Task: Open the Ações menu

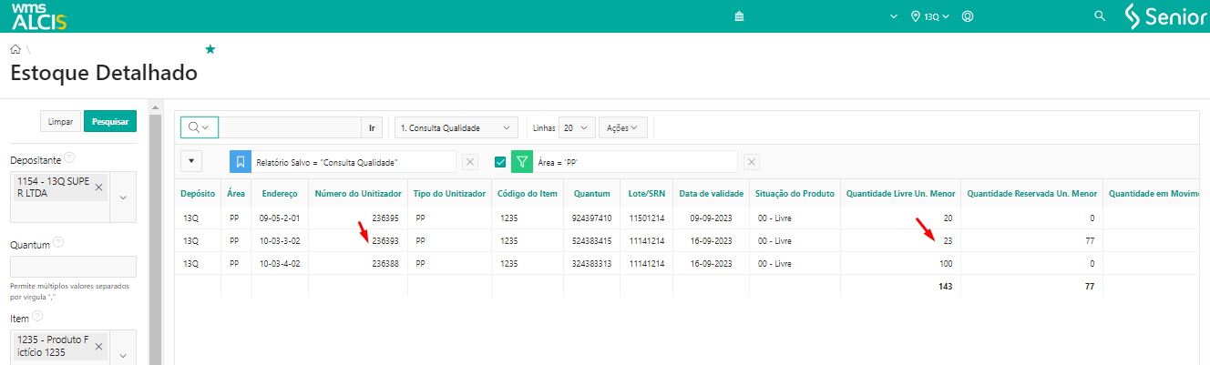Action: [623, 128]
